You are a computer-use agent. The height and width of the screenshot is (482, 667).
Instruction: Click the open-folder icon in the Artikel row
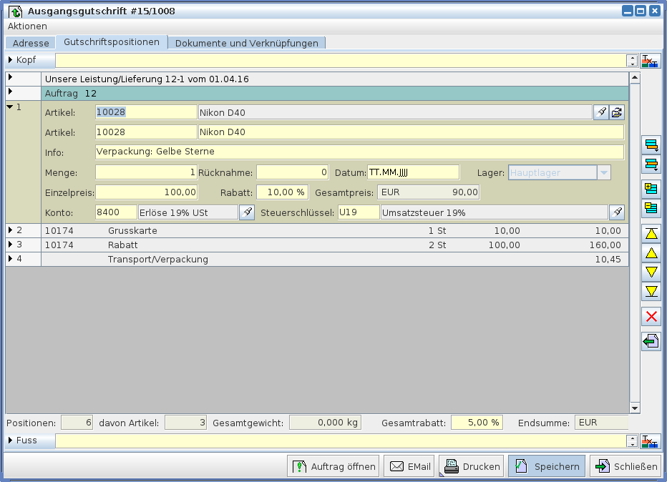click(x=617, y=112)
